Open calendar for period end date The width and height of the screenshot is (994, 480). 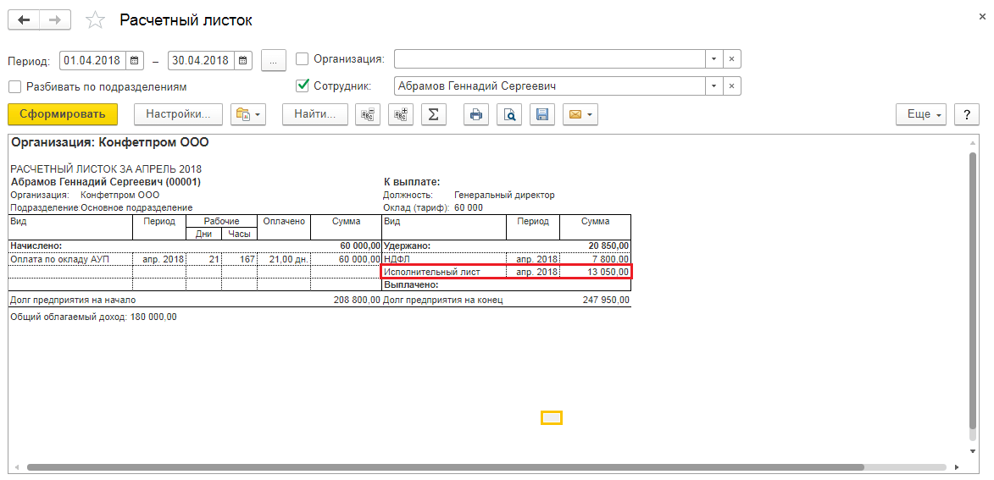coord(243,60)
